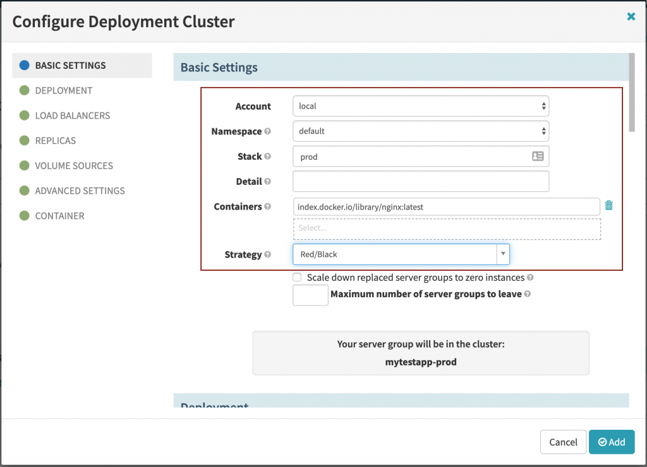
Task: Click the contact card icon in Stack field
Action: 538,157
